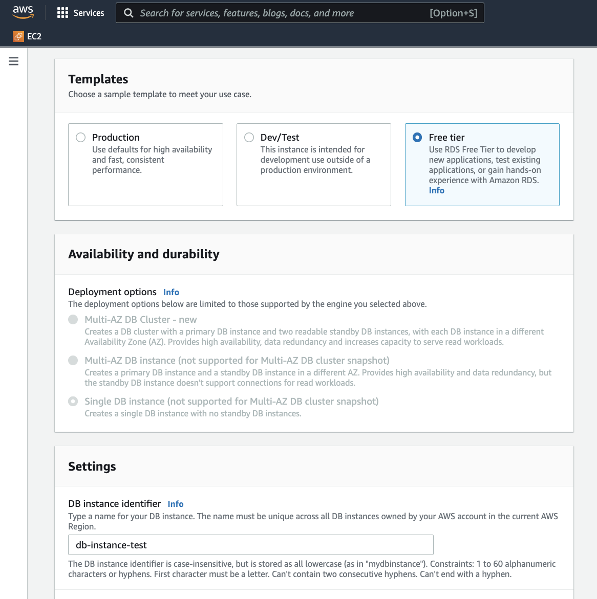This screenshot has width=597, height=599.
Task: Select the Production template radio button
Action: 81,137
